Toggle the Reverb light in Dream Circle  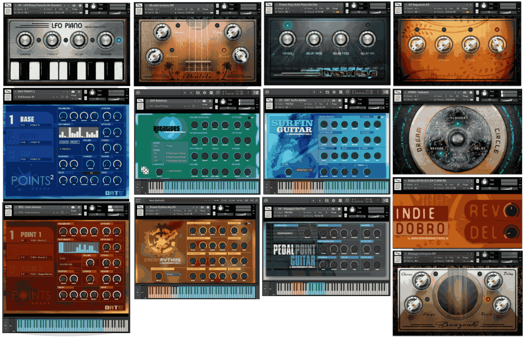pyautogui.click(x=441, y=153)
